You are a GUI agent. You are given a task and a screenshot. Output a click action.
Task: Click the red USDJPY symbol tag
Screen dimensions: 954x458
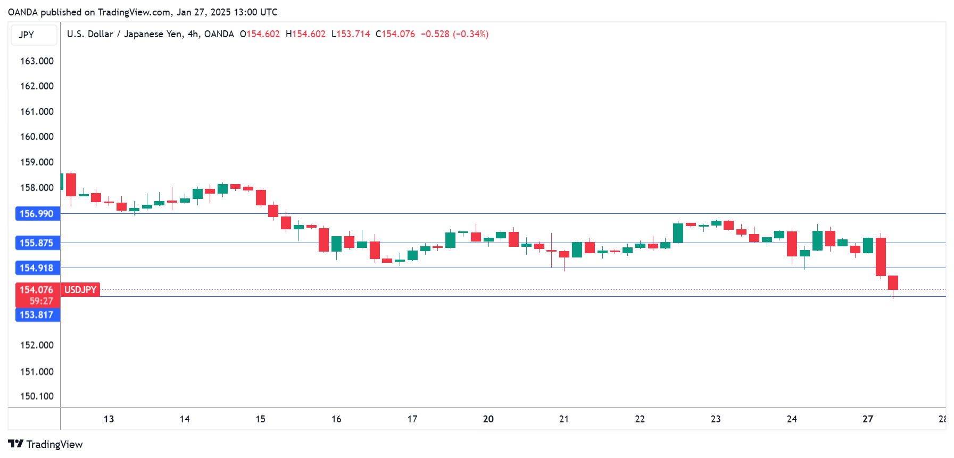click(80, 289)
